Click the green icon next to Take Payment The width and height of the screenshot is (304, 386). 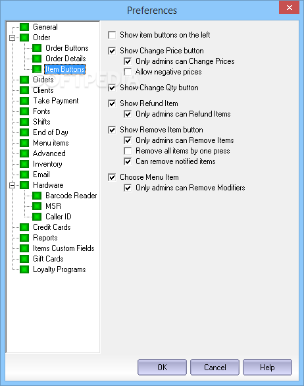tap(24, 101)
